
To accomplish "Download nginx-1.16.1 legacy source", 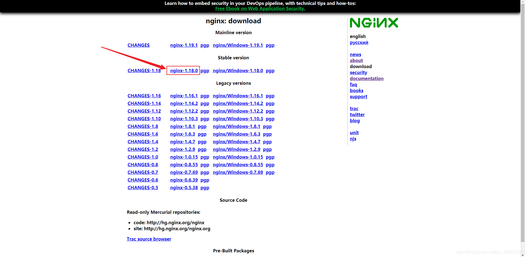I will pyautogui.click(x=184, y=96).
